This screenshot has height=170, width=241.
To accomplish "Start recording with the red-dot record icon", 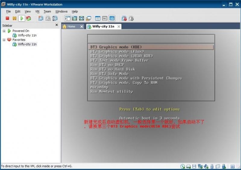I will [124, 18].
